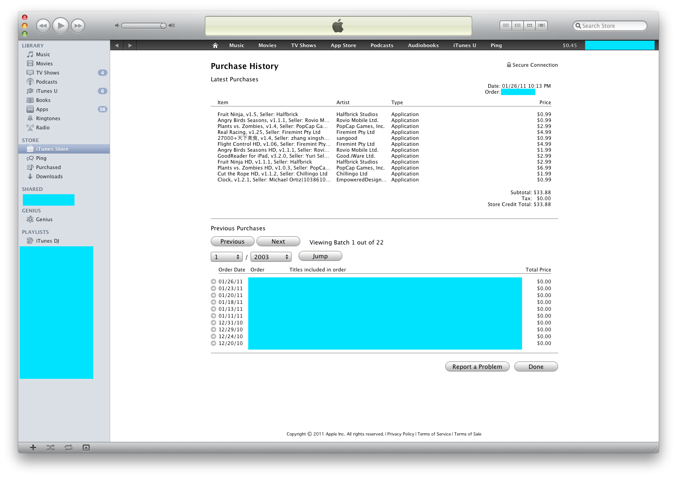This screenshot has width=677, height=478.
Task: Click the high volume speaker icon
Action: (171, 26)
